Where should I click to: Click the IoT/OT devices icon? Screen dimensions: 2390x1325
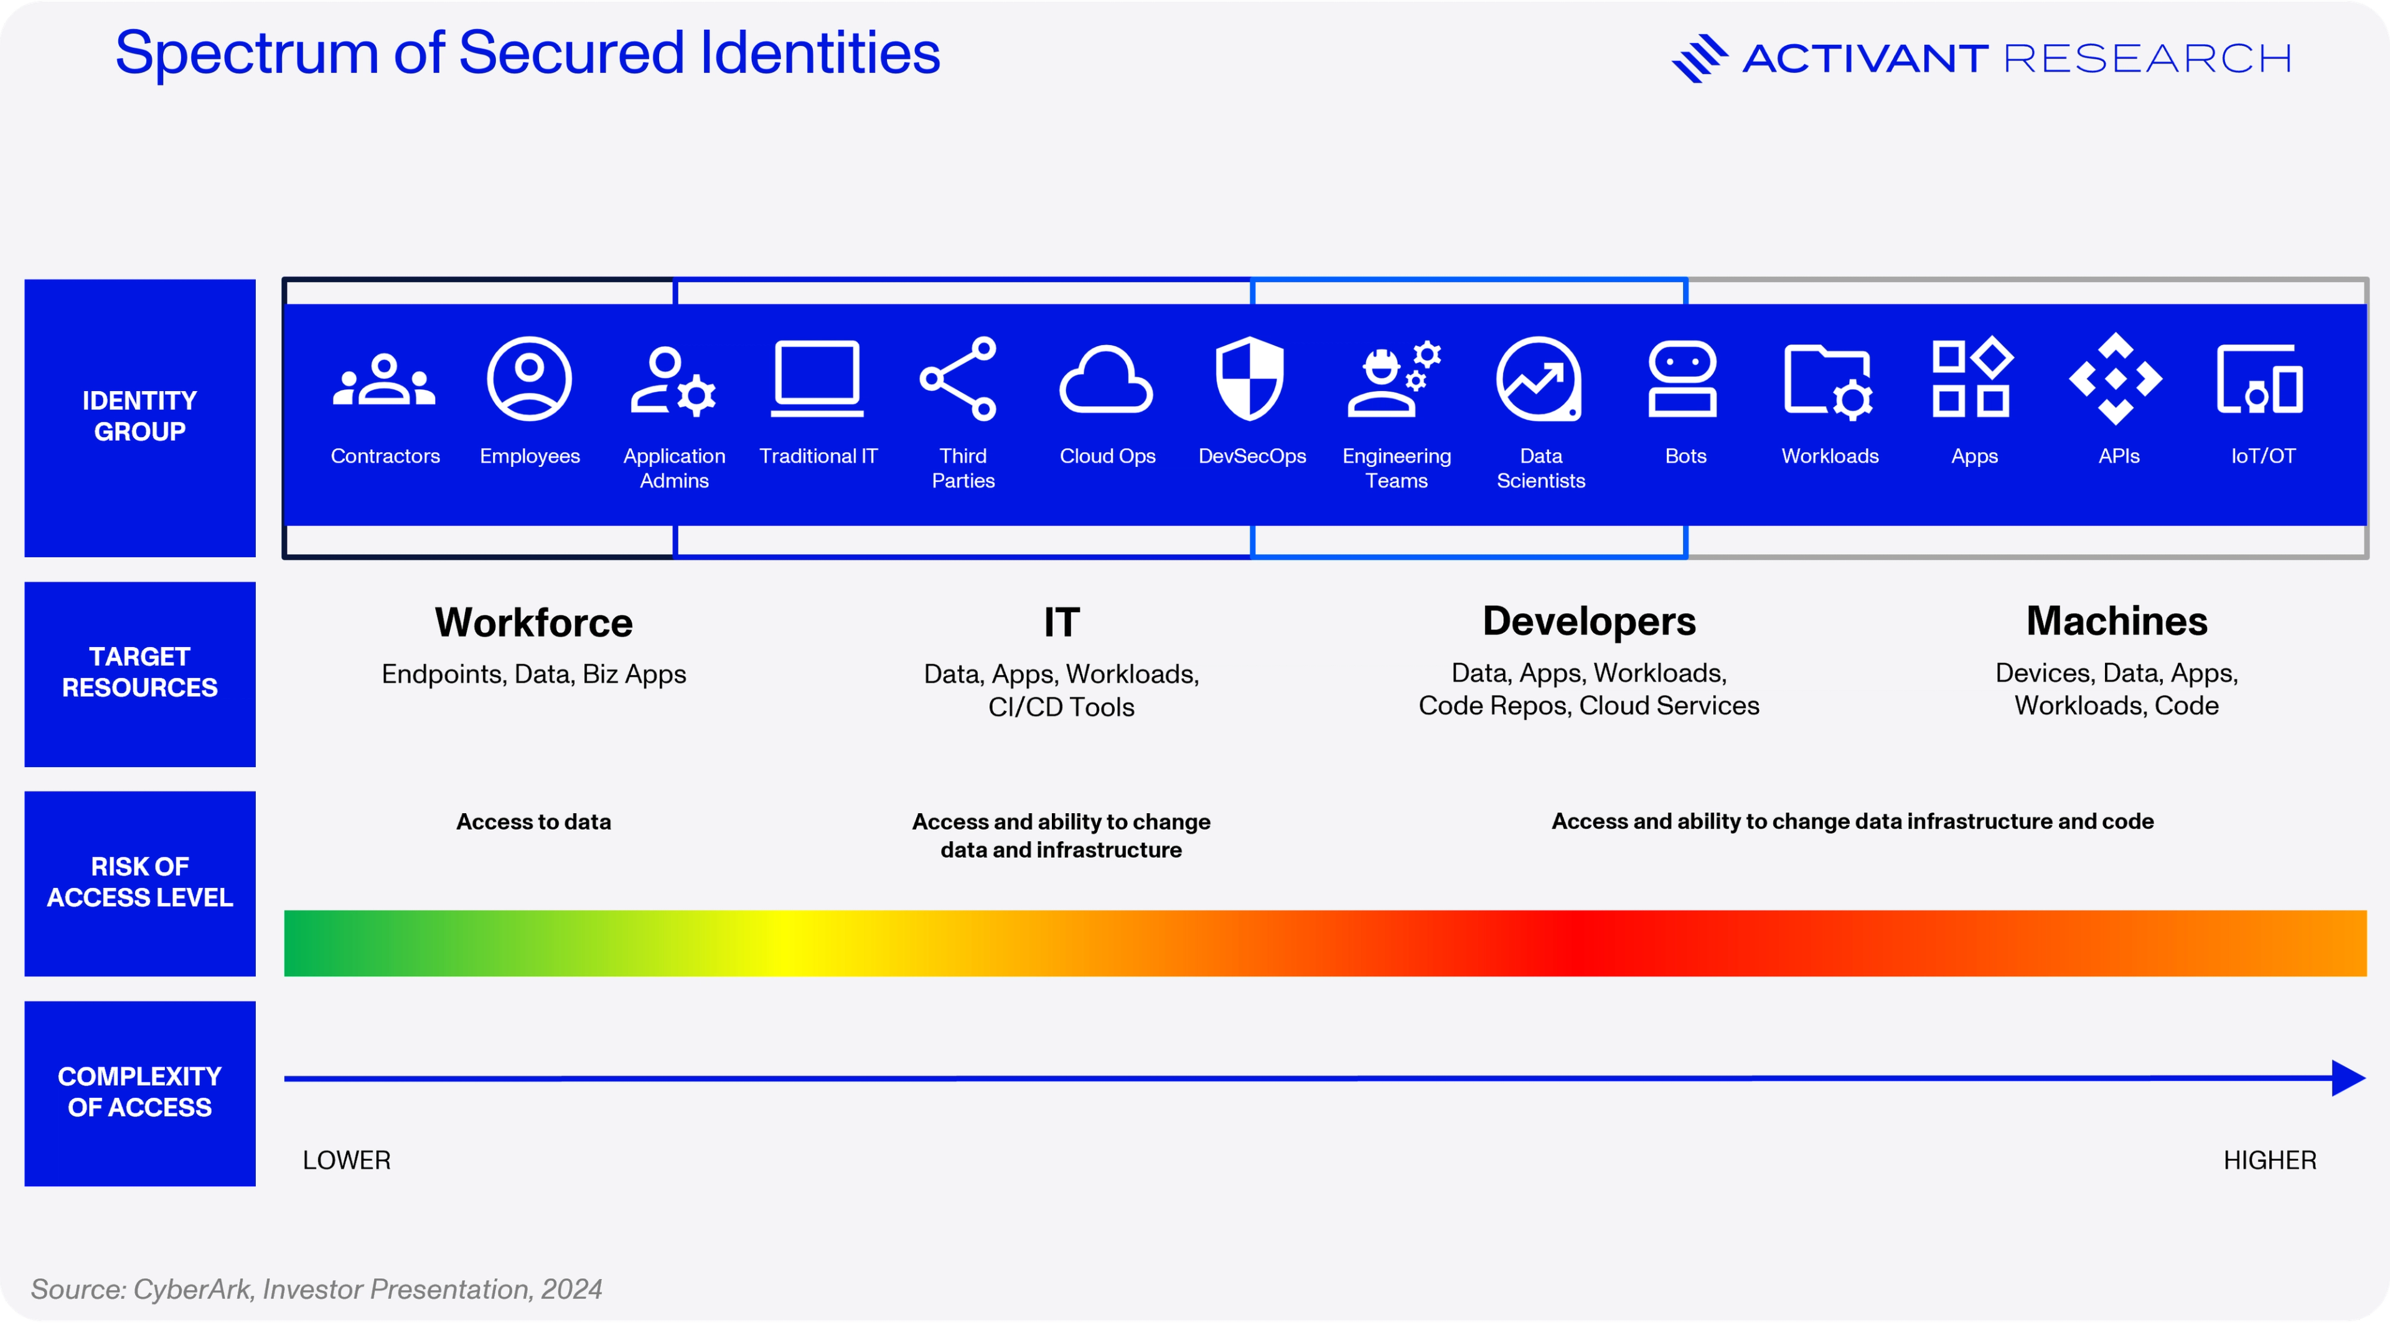coord(2259,379)
